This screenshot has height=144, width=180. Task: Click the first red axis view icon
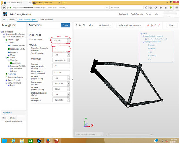pyautogui.click(x=148, y=25)
